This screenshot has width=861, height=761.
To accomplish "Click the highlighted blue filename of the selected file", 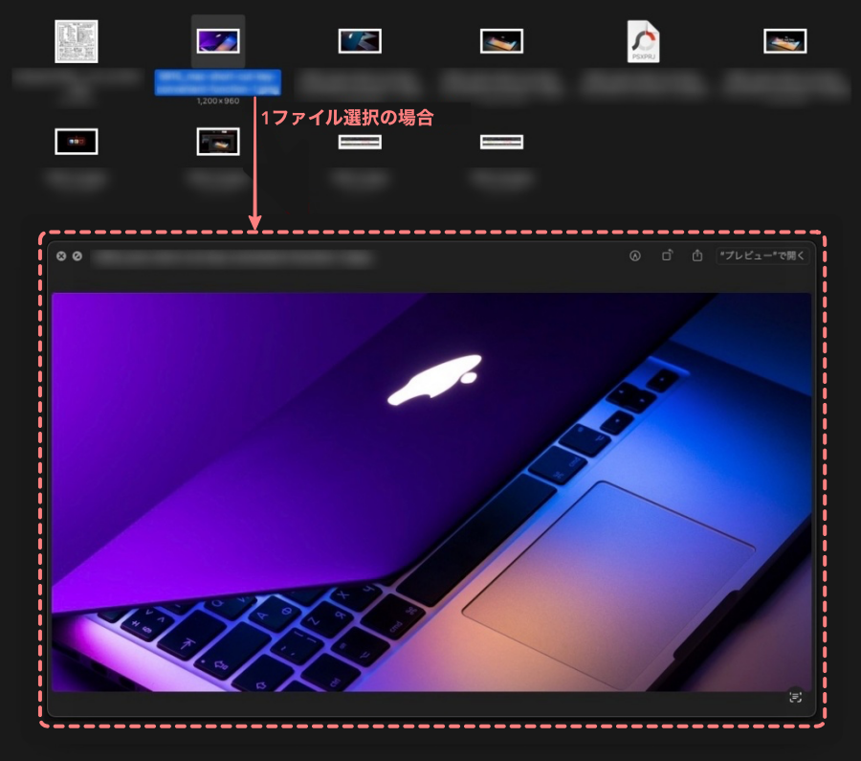I will [x=218, y=82].
